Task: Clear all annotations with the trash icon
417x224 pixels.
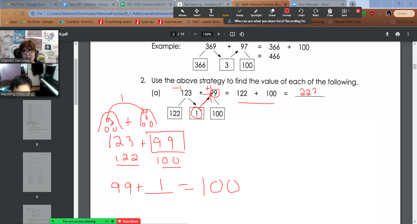Action: [x=330, y=13]
